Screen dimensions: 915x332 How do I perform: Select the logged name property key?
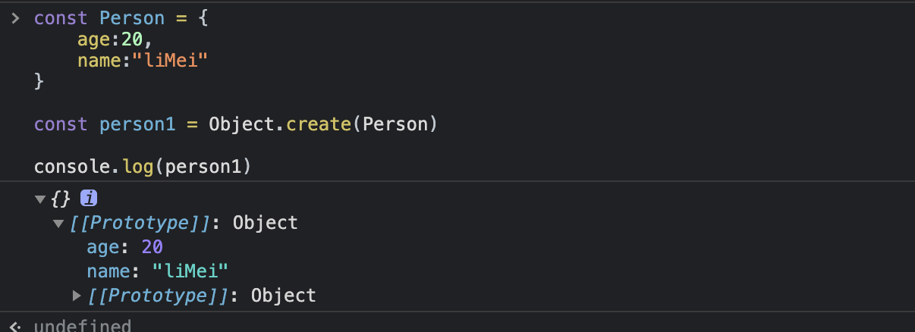point(108,271)
